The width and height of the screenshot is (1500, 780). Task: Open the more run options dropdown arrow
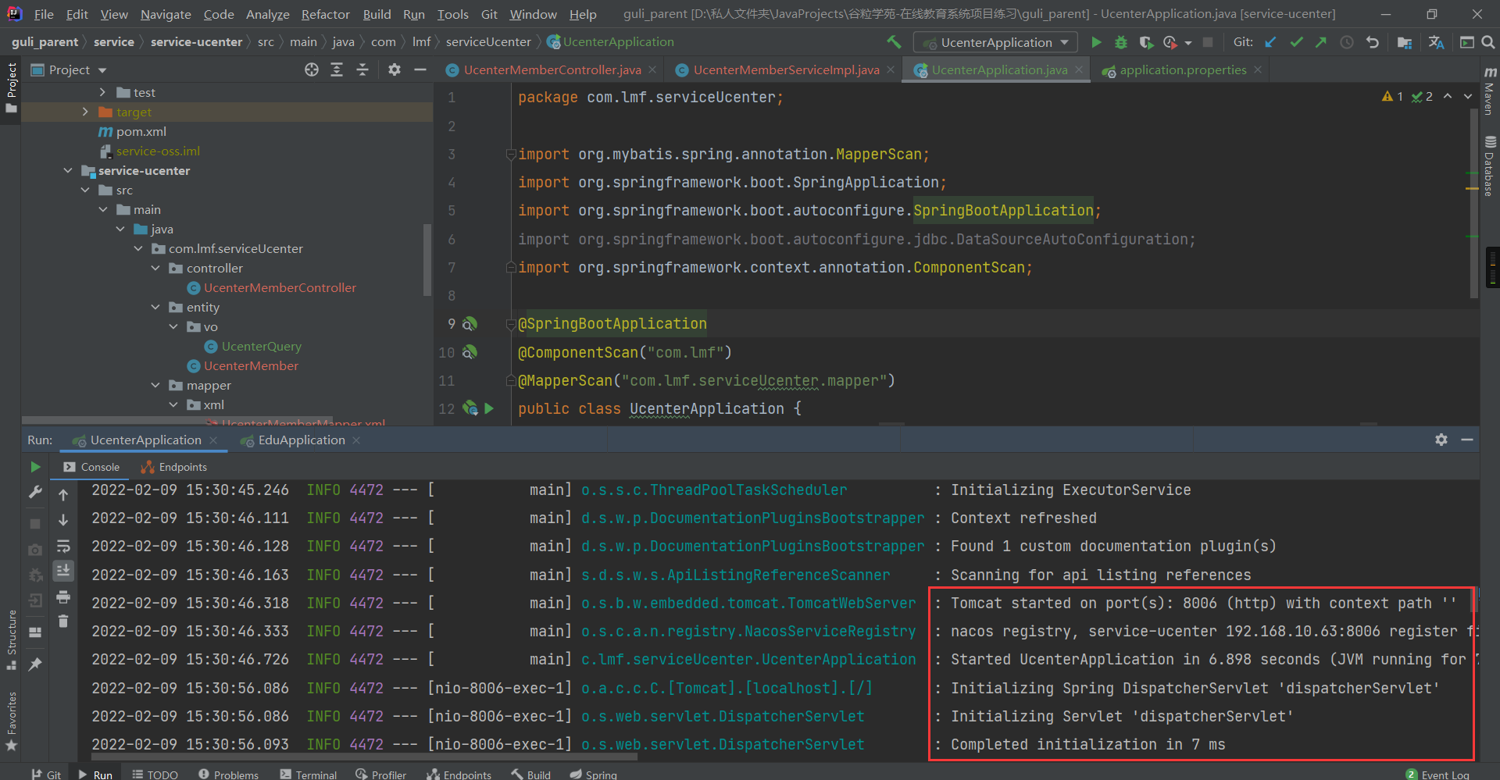tap(1188, 43)
